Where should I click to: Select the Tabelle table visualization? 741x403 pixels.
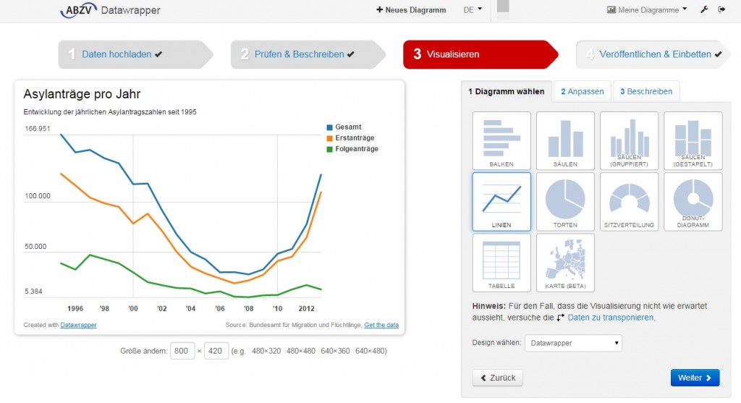point(501,263)
